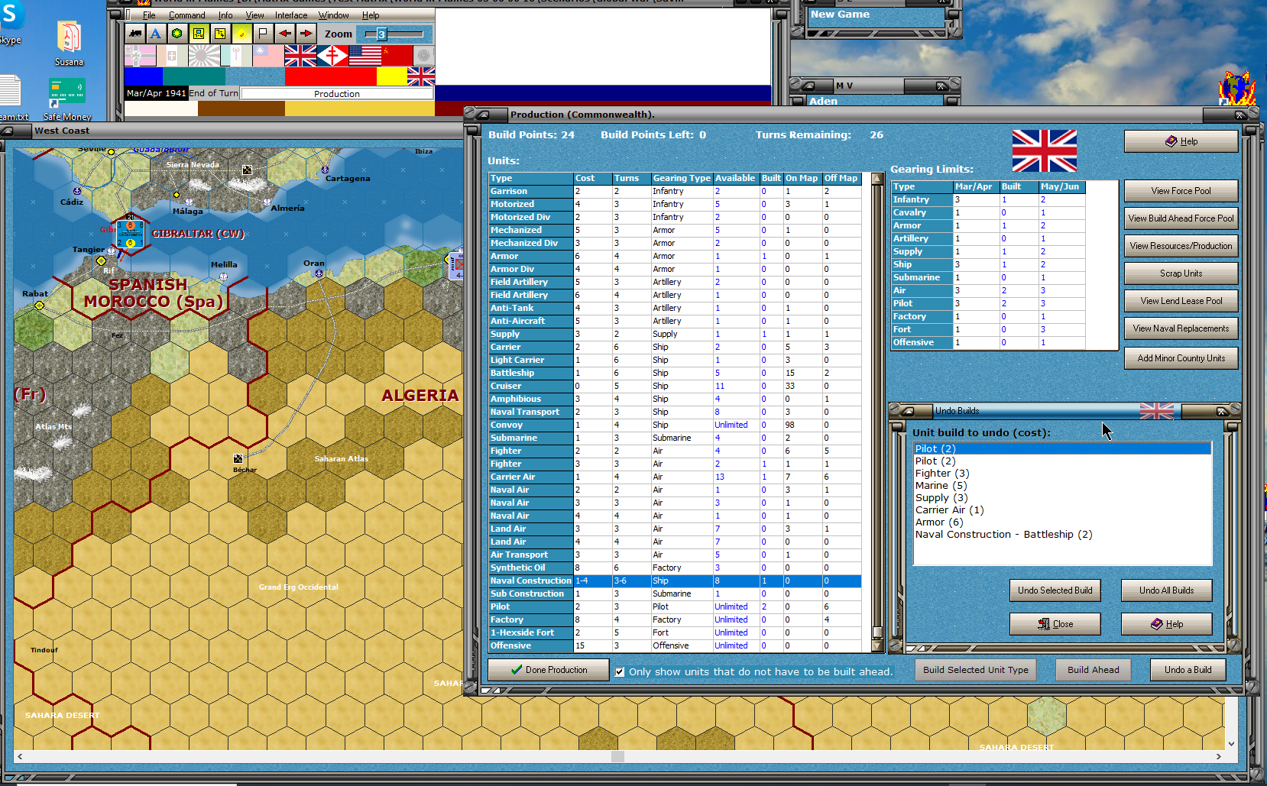The height and width of the screenshot is (786, 1267).
Task: Roll up the M V window
Action: pyautogui.click(x=808, y=86)
